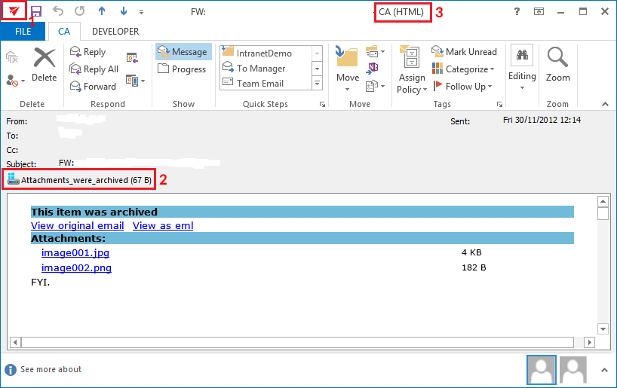Open the Categorize color menu
This screenshot has width=617, height=388.
click(x=463, y=69)
